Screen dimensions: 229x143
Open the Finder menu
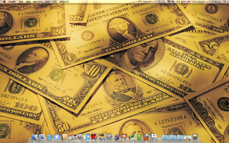tap(12, 1)
